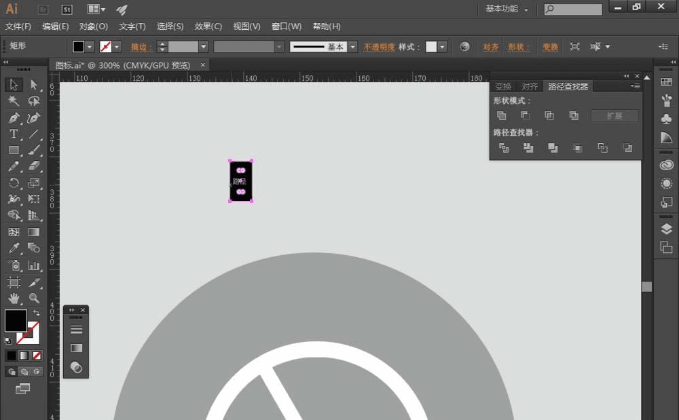Select the Shape Builder tool

[14, 215]
